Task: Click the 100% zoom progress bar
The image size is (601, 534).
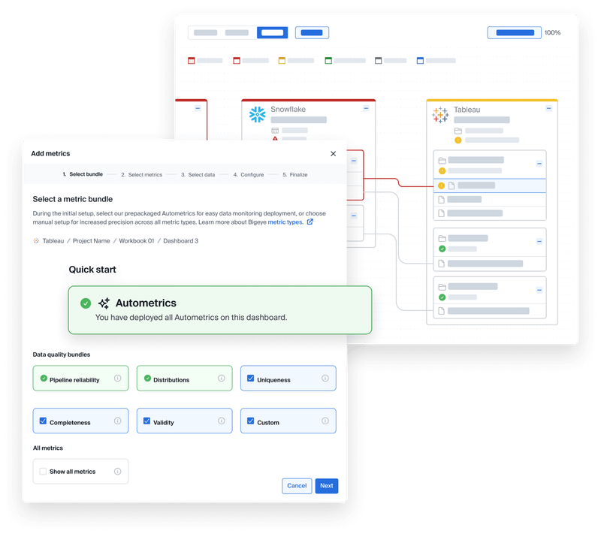Action: [x=514, y=32]
